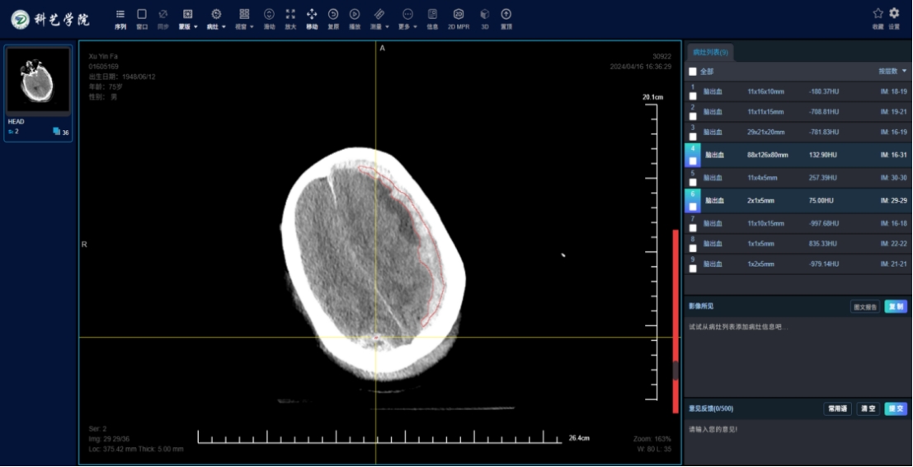Click the 复原 (reset) icon

pyautogui.click(x=333, y=14)
